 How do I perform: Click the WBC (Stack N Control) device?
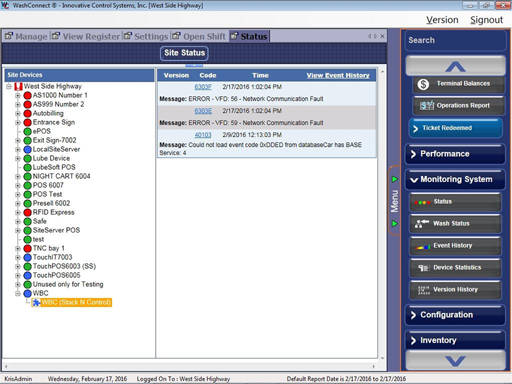coord(76,302)
